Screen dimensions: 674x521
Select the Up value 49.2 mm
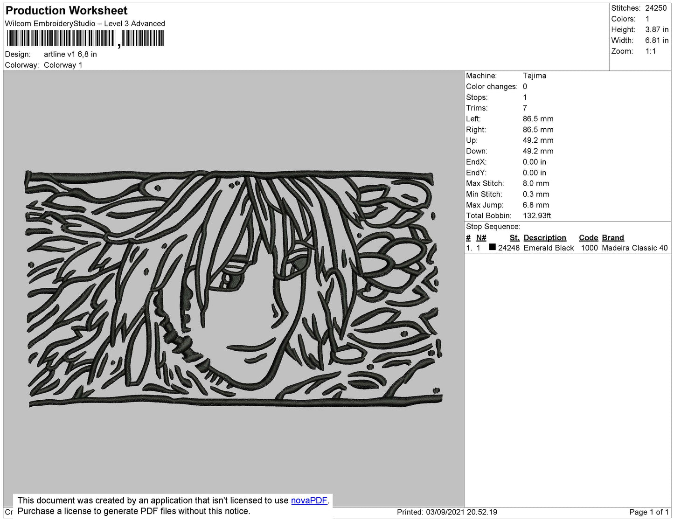pyautogui.click(x=538, y=140)
